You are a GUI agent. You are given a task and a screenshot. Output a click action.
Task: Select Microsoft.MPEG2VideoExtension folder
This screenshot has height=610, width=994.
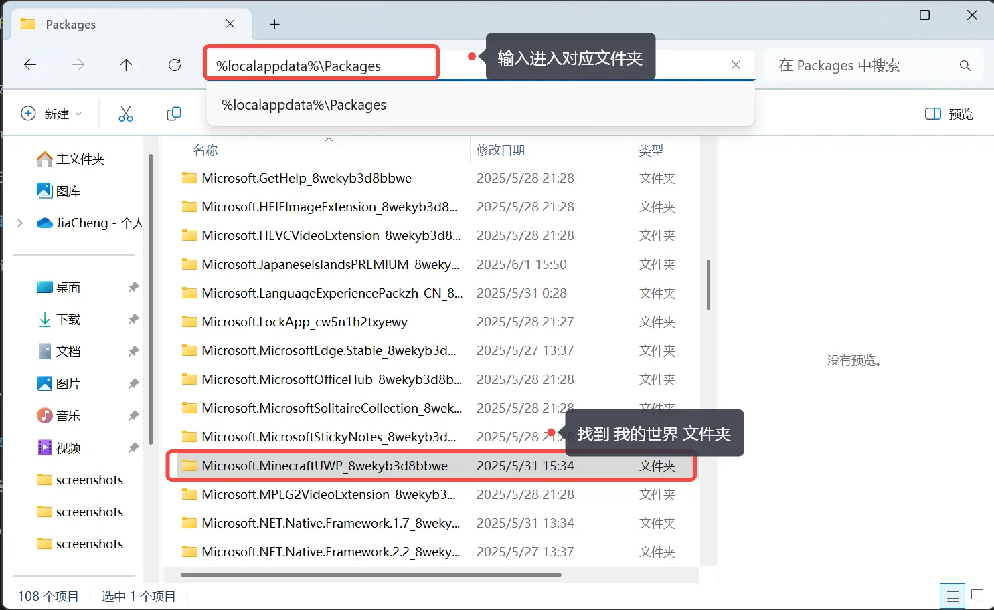tap(438, 494)
